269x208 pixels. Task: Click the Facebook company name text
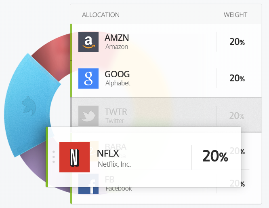[x=118, y=189]
